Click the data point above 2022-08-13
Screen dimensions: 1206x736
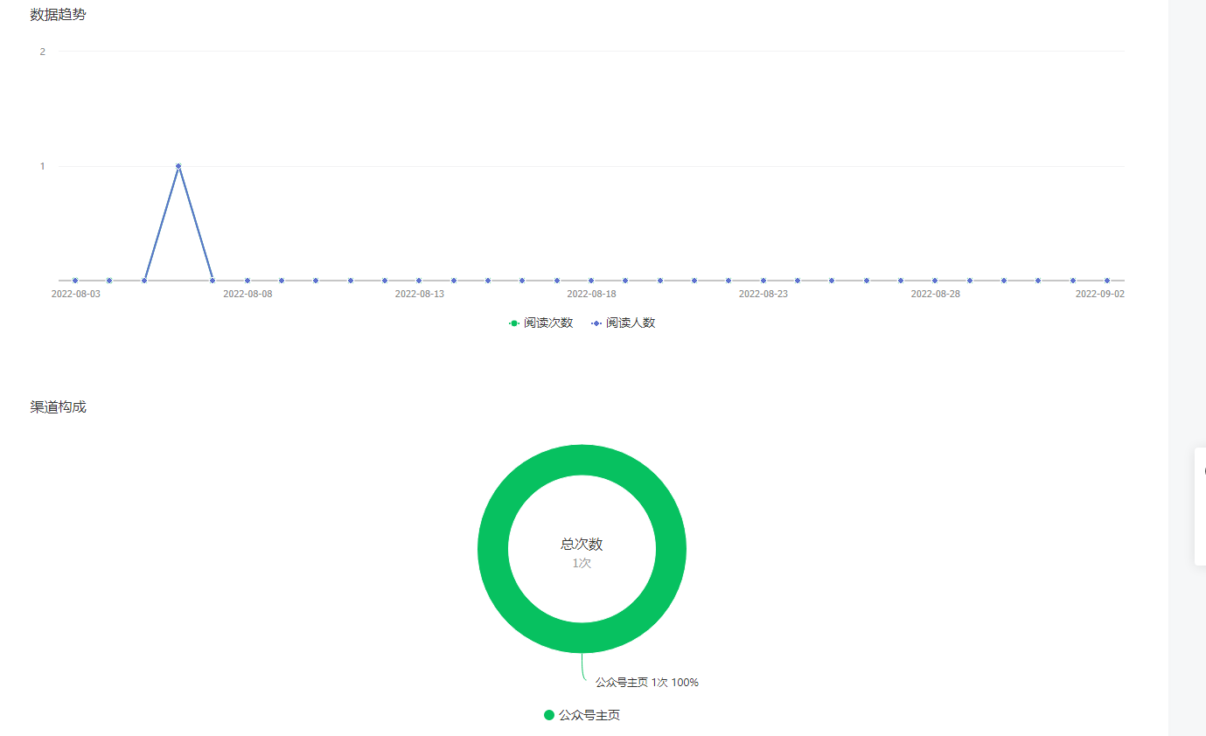coord(419,281)
